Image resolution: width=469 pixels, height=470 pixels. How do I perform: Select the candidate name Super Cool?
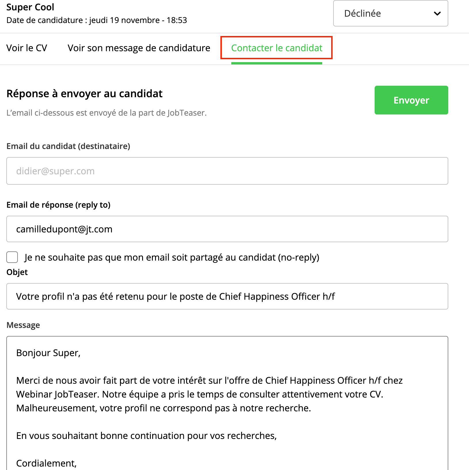pos(30,7)
